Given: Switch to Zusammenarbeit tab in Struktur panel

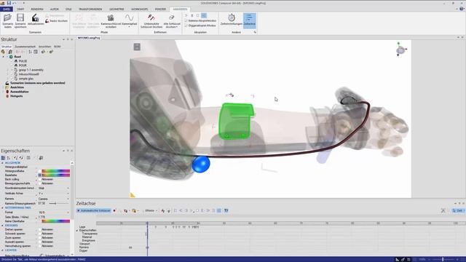Looking at the screenshot, I should click(25, 47).
